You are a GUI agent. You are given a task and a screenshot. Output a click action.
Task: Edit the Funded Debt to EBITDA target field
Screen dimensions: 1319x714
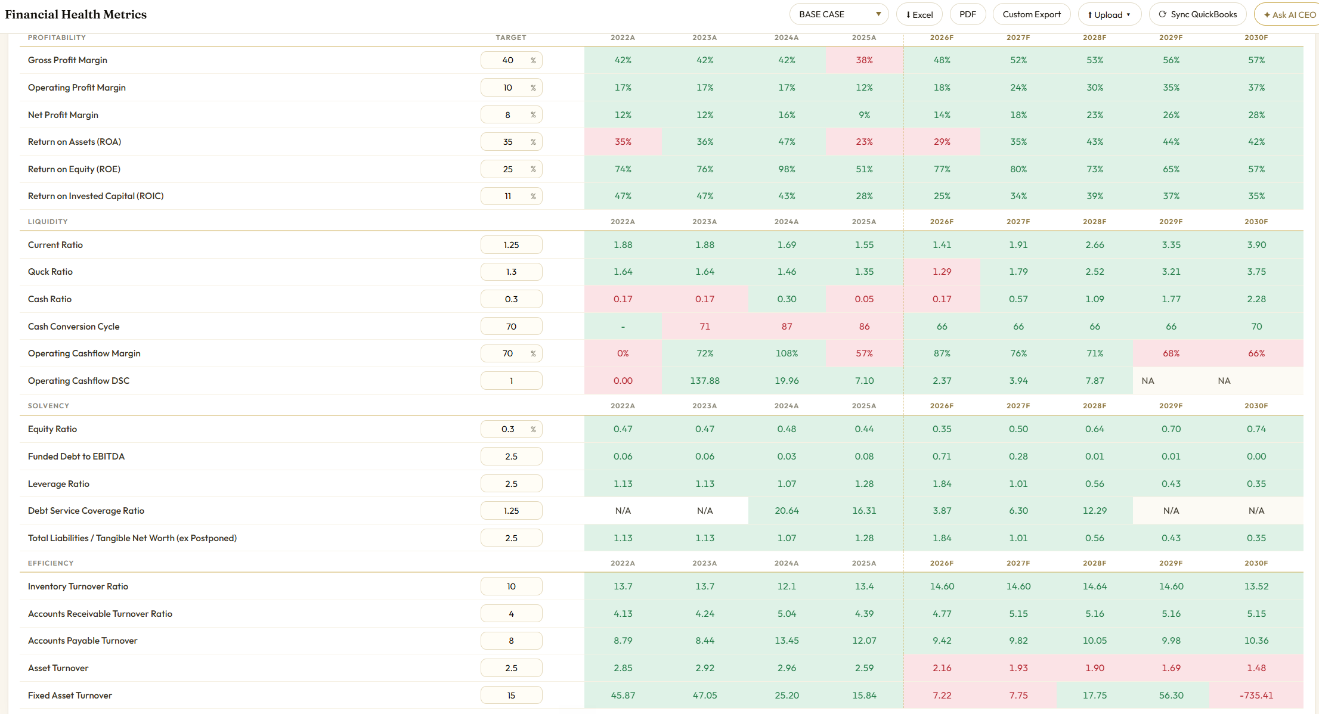511,457
